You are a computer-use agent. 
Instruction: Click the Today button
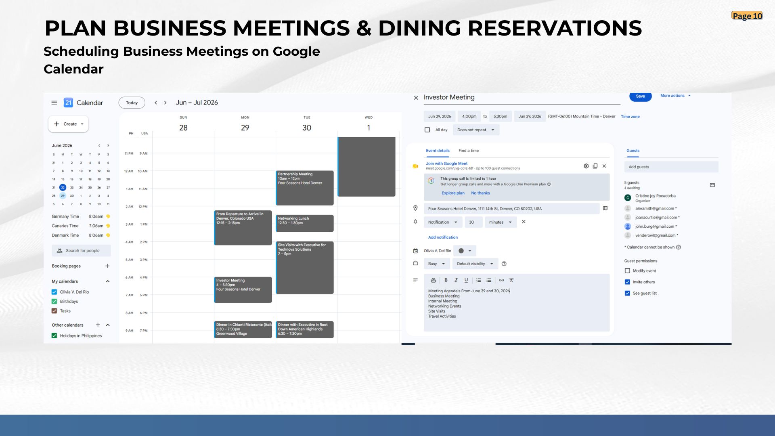(132, 103)
